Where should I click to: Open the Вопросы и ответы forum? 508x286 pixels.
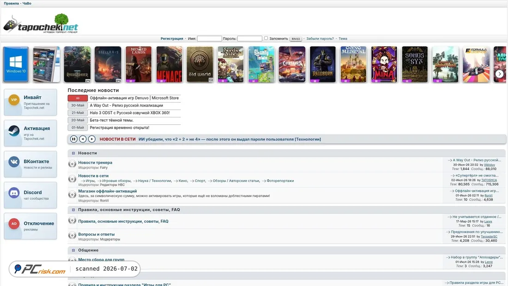click(x=96, y=234)
